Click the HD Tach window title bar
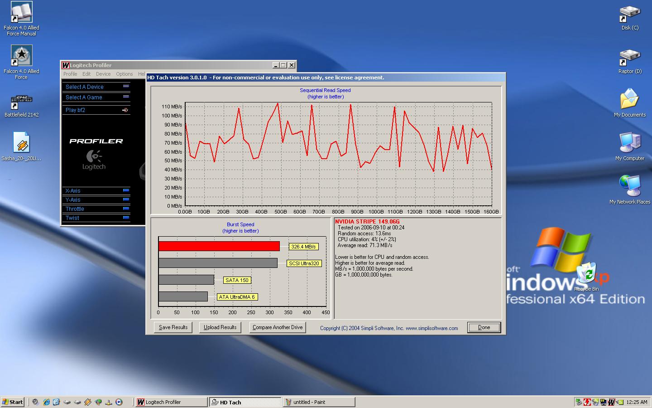 (x=325, y=78)
